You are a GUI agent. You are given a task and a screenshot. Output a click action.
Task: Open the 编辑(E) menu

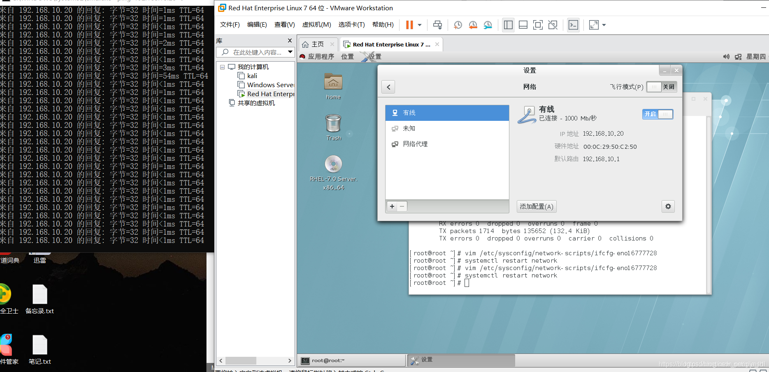coord(257,25)
